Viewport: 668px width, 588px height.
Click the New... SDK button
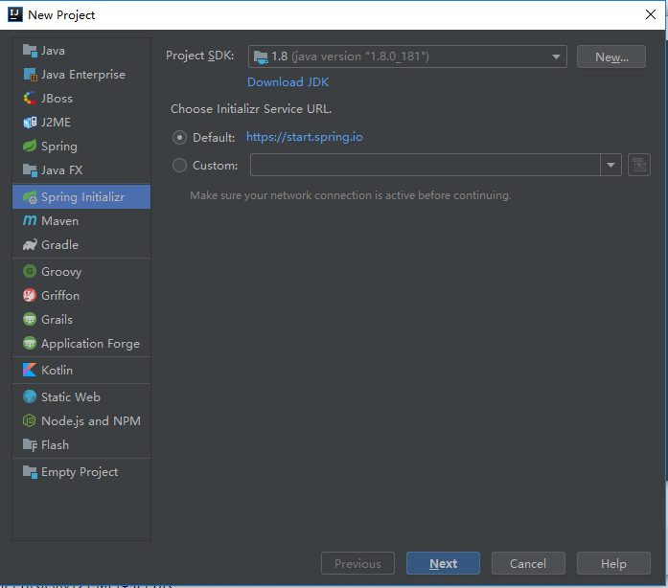tap(610, 57)
